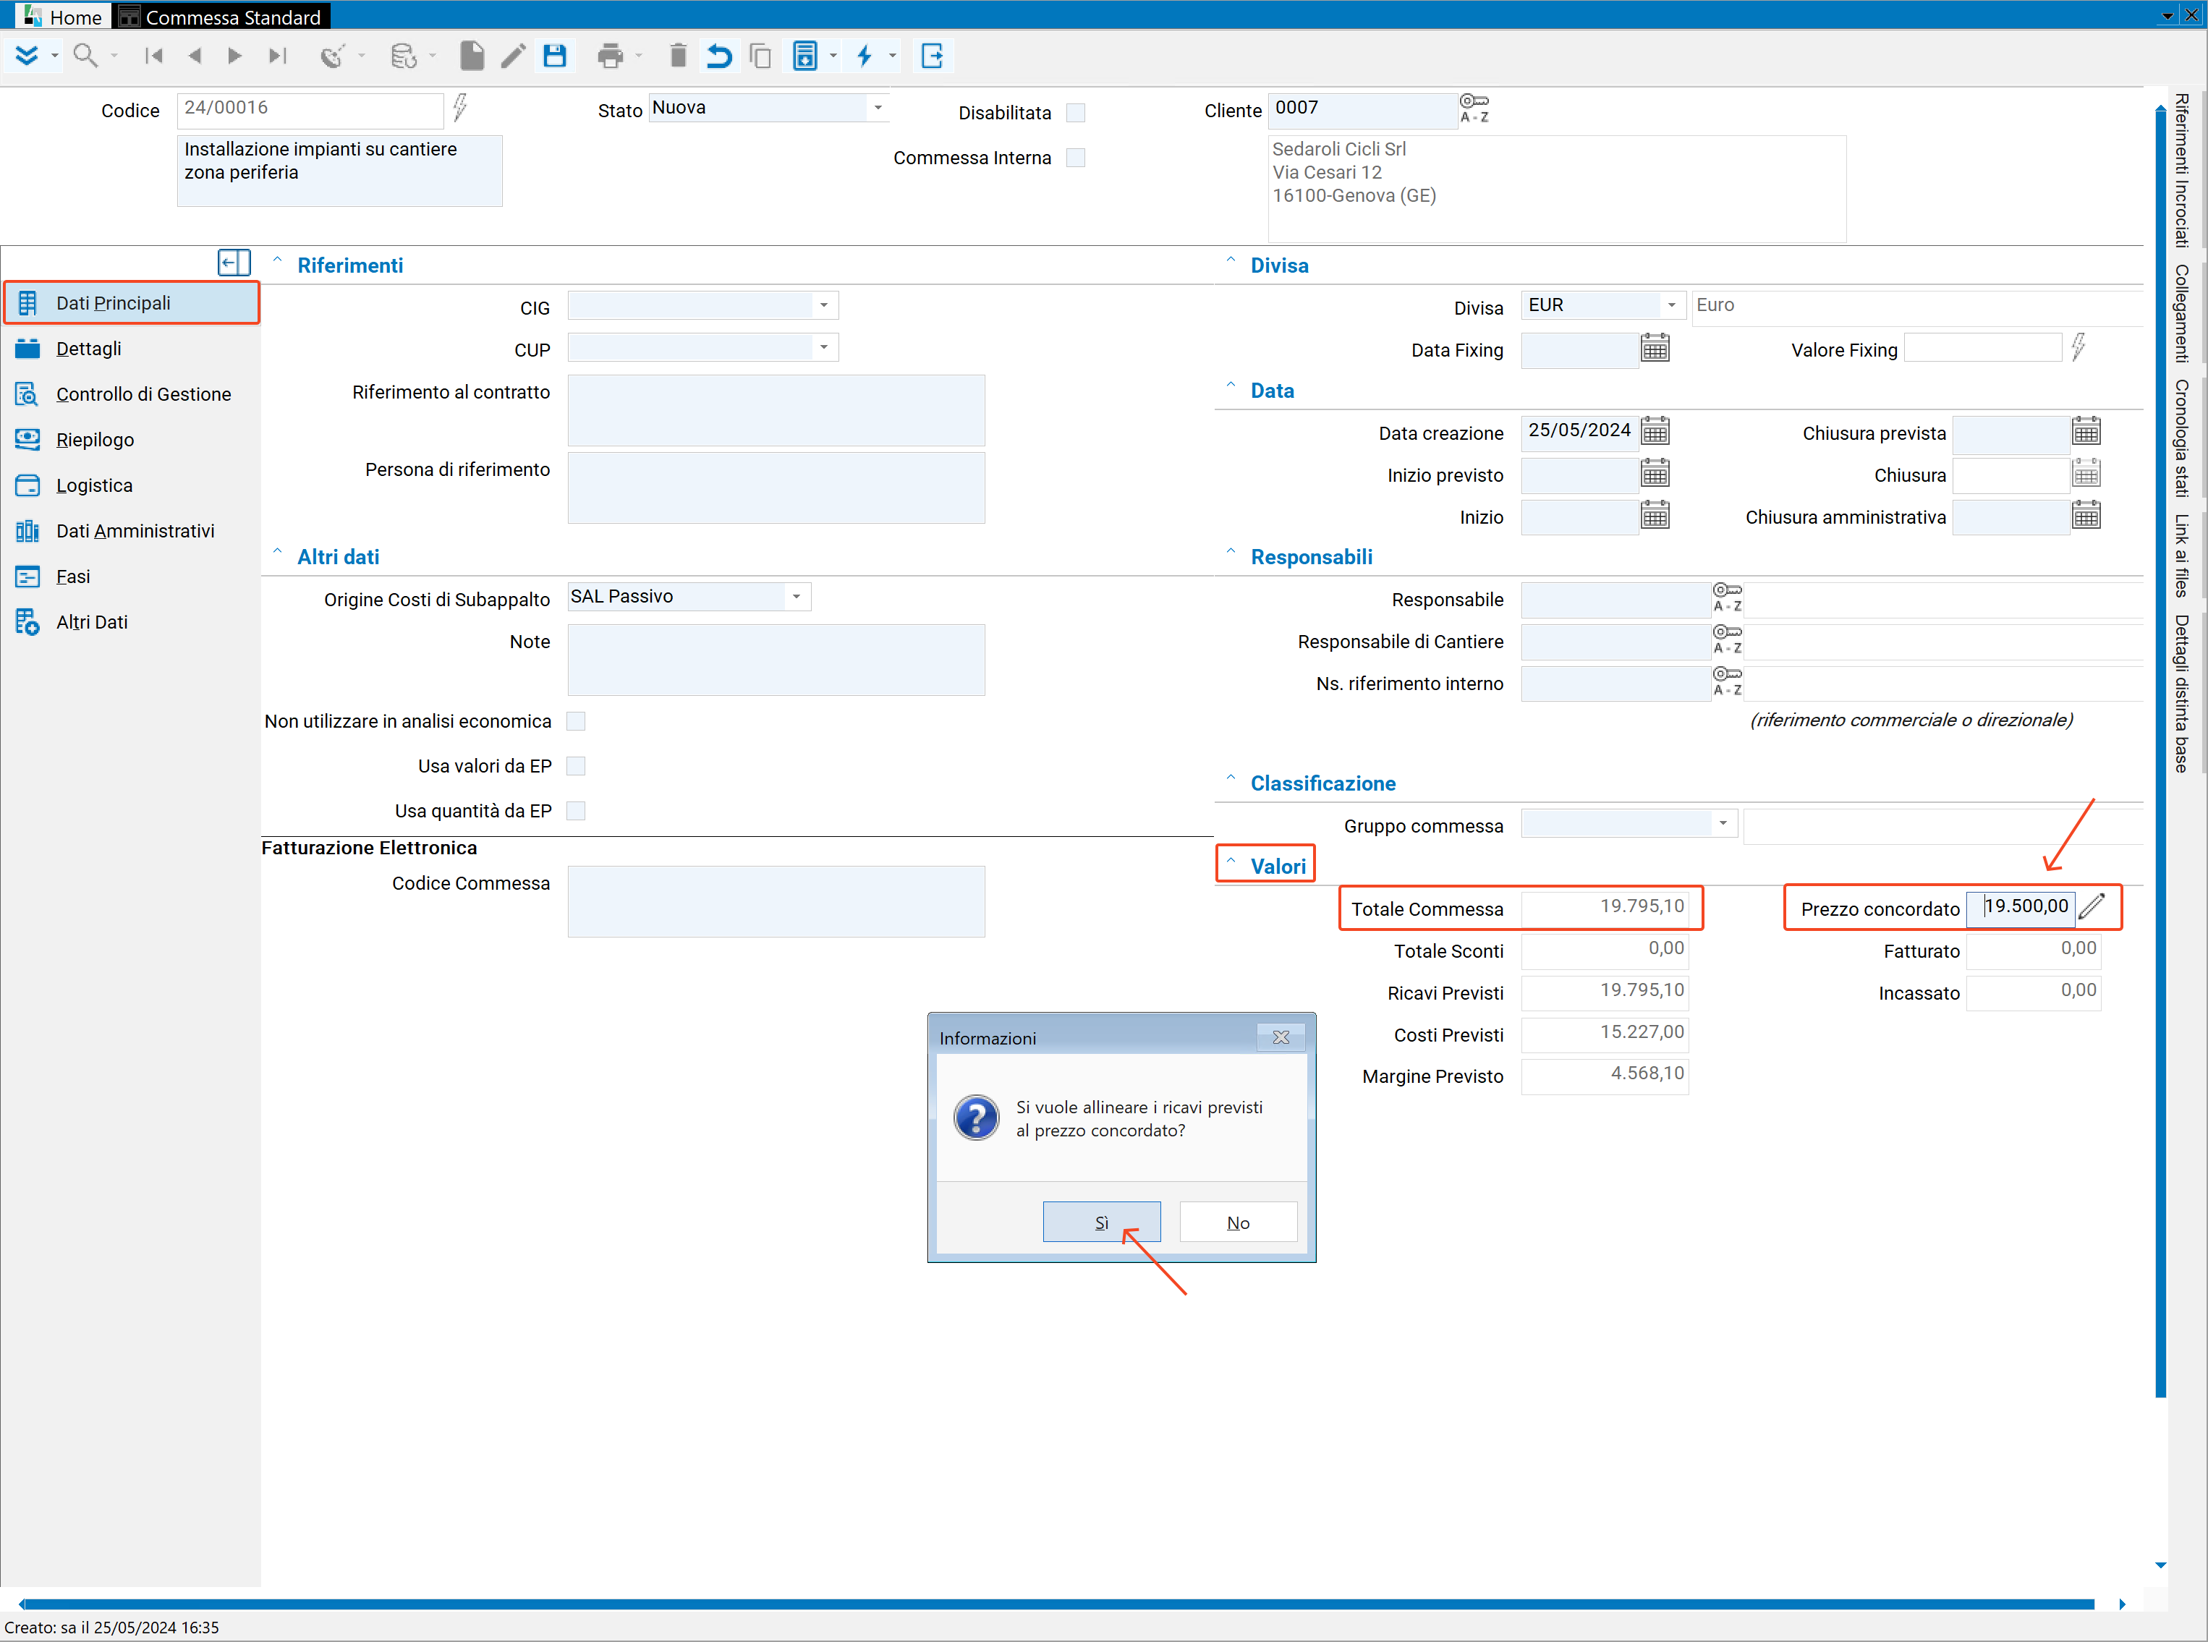Click pencil icon beside Prezzo concordato
Viewport: 2208px width, 1642px height.
[2093, 906]
